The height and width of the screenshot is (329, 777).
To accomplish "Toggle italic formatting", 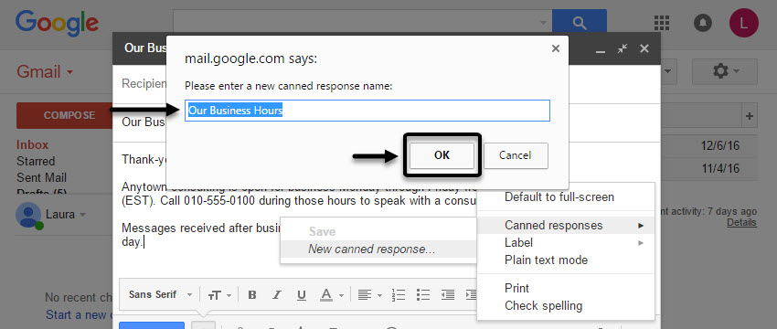I will (x=278, y=295).
